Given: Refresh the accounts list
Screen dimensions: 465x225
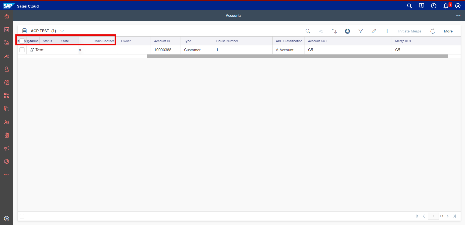Looking at the screenshot, I should (x=433, y=31).
